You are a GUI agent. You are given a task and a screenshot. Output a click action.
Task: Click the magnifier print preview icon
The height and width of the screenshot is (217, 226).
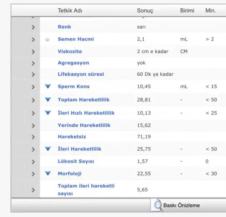point(158,205)
